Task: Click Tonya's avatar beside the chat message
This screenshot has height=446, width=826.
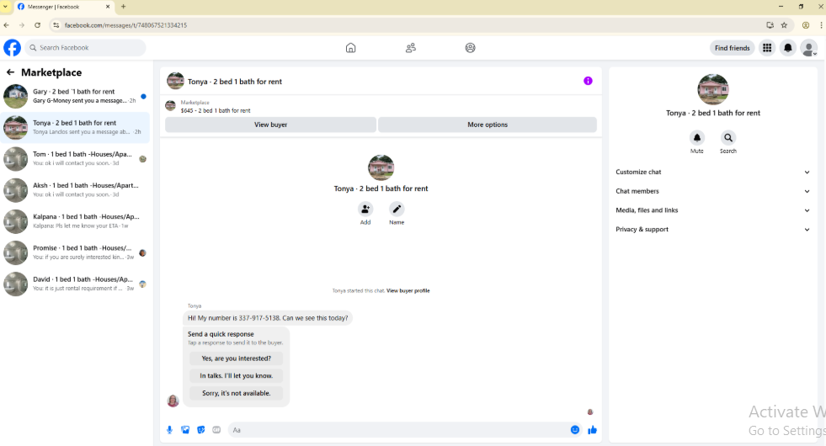Action: tap(173, 401)
